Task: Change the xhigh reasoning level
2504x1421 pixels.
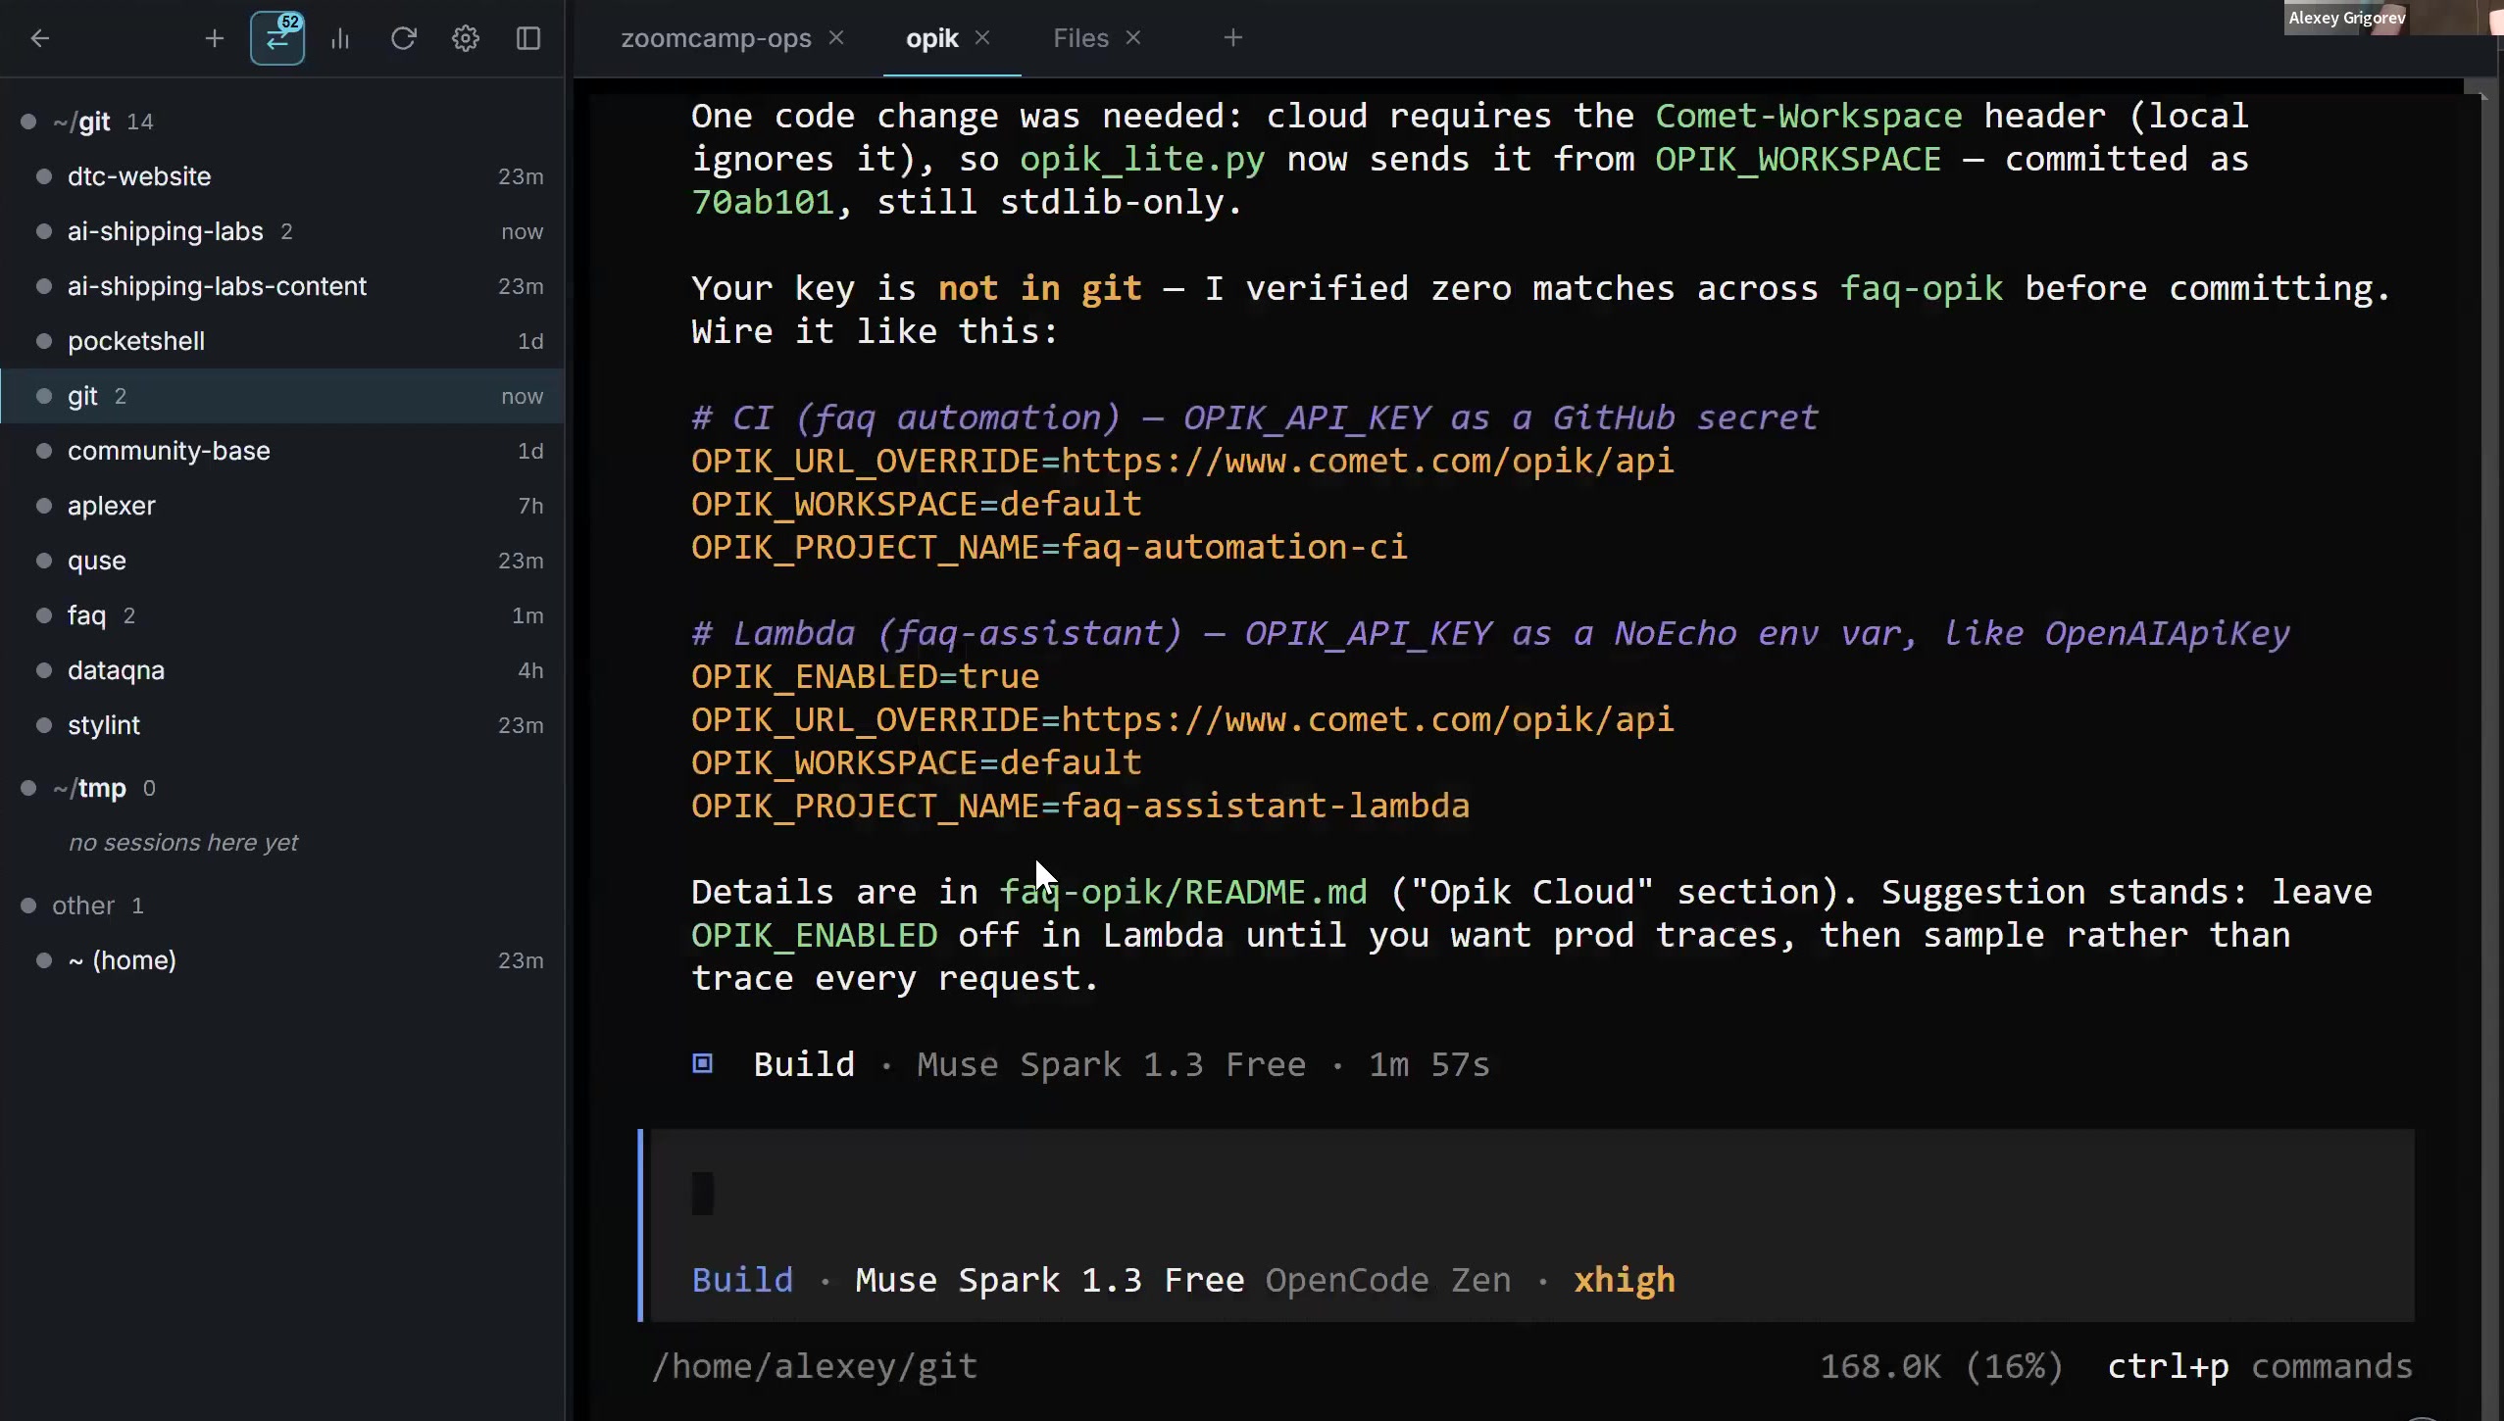Action: (1625, 1280)
